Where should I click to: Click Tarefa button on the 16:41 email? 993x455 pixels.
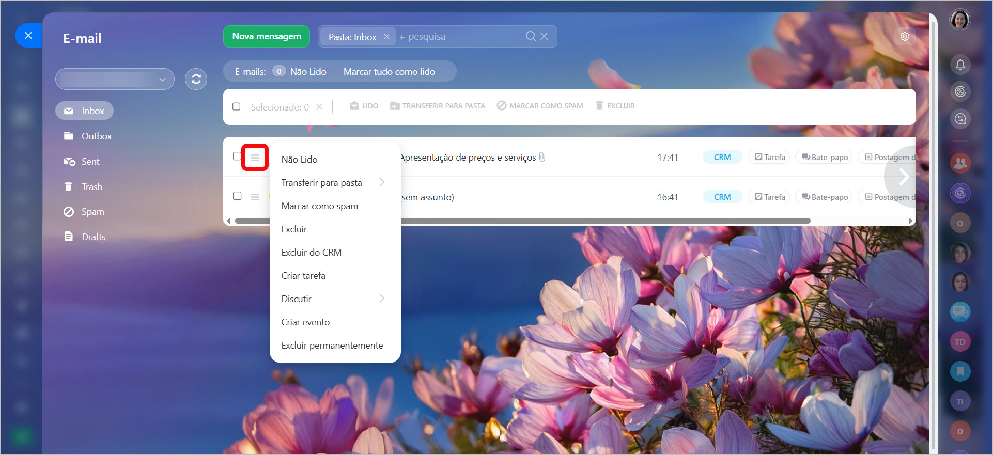pos(769,197)
